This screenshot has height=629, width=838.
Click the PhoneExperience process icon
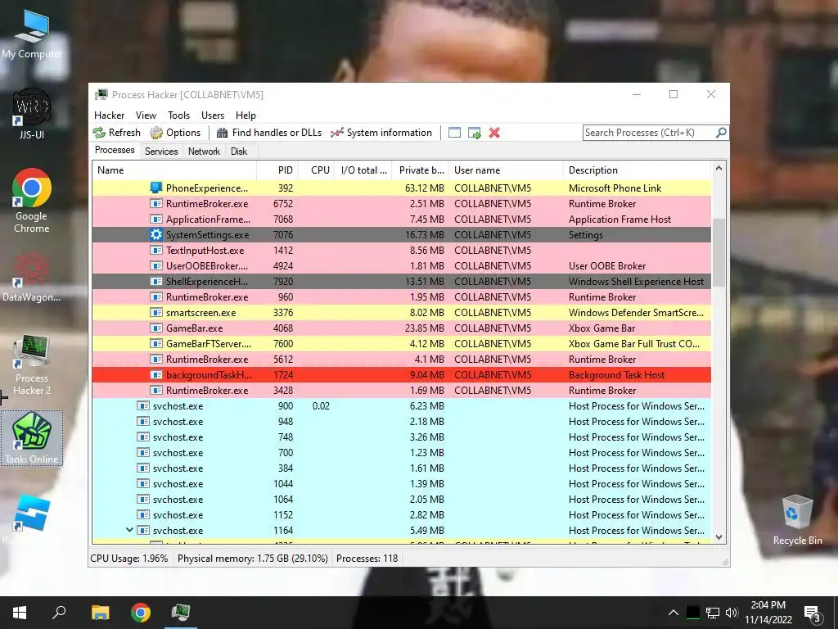click(156, 188)
